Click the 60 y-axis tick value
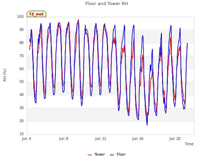Image resolution: width=214 pixels, height=161 pixels. 21,69
